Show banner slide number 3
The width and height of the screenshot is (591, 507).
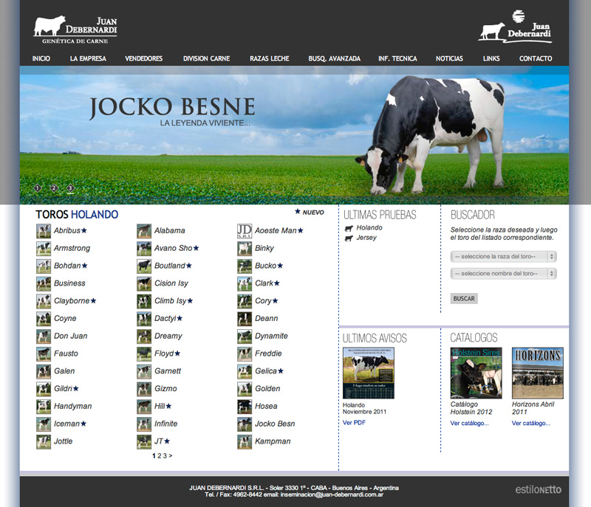(x=70, y=188)
